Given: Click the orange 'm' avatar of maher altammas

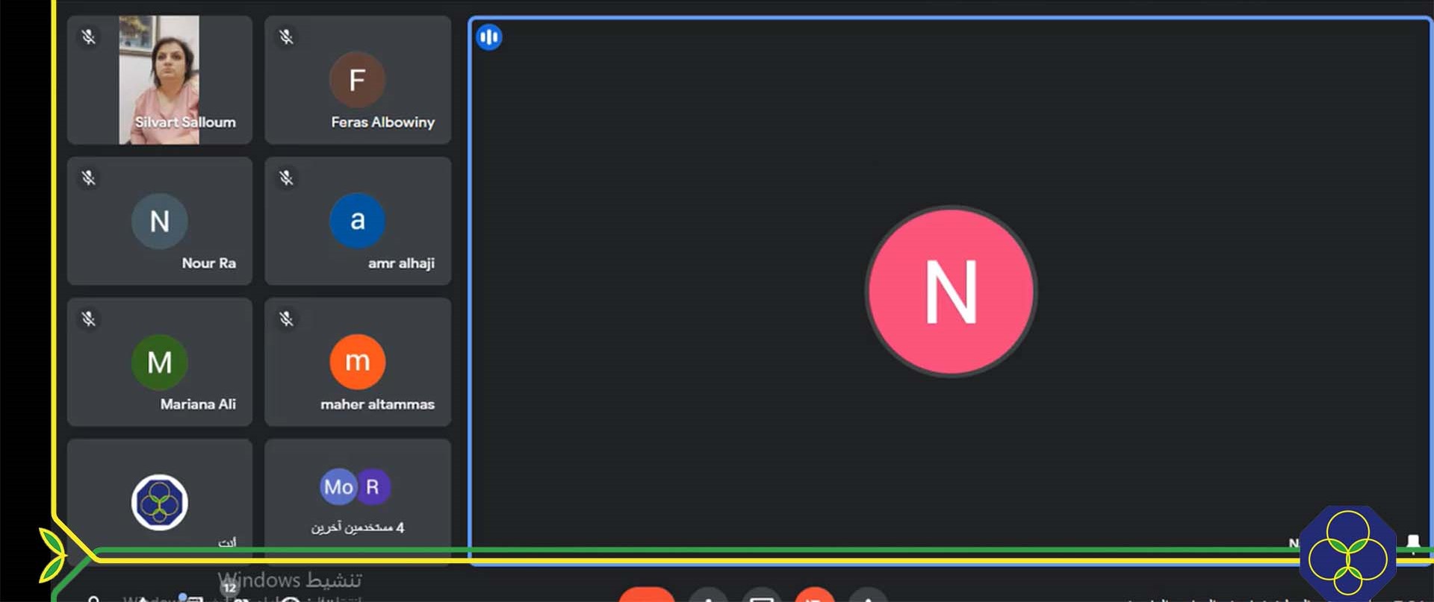Looking at the screenshot, I should tap(357, 362).
